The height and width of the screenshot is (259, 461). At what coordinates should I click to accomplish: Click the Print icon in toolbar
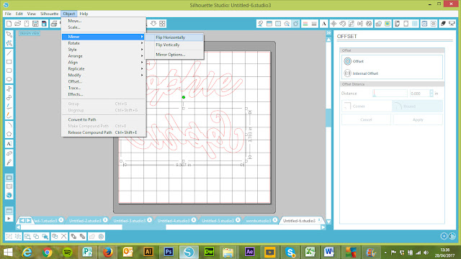click(54, 24)
